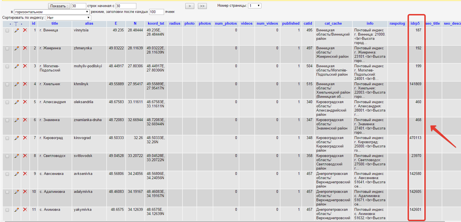The height and width of the screenshot is (222, 461).
Task: Sort by the idrp5 column
Action: pyautogui.click(x=415, y=24)
